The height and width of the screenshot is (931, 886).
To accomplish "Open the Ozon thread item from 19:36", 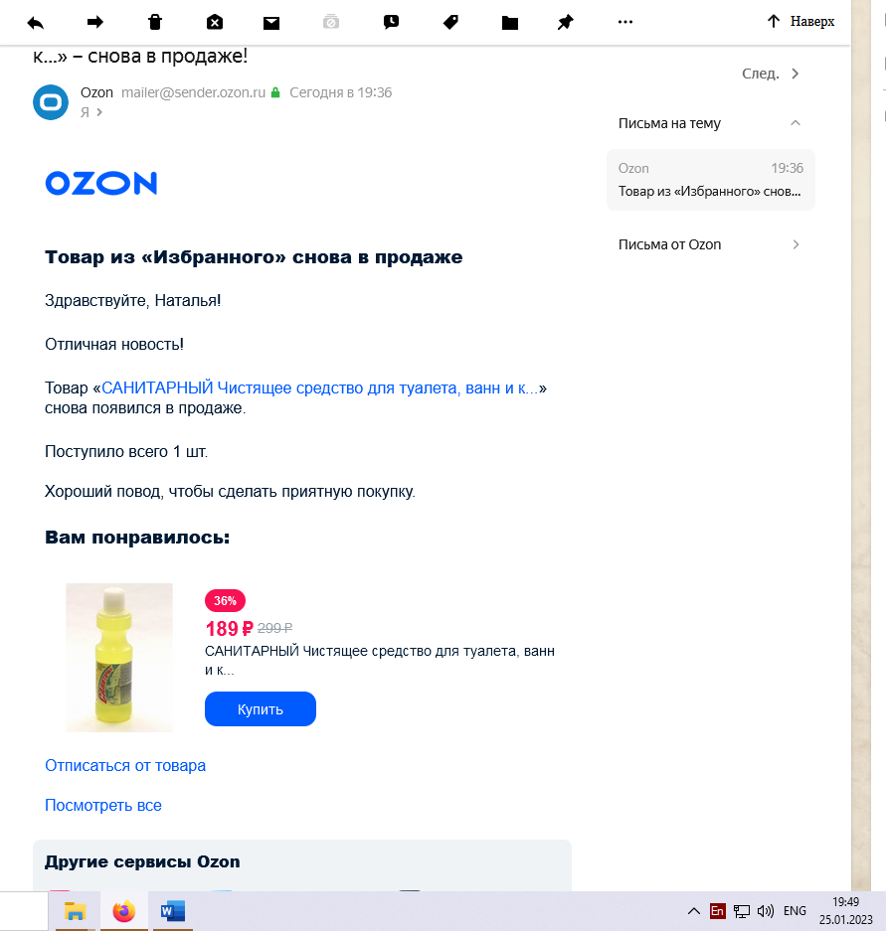I will pos(711,180).
